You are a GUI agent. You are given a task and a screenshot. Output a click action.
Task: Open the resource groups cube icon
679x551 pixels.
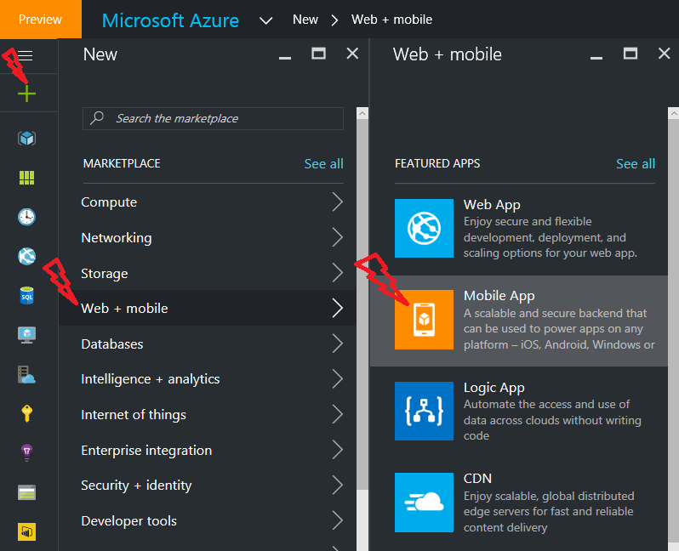point(27,139)
